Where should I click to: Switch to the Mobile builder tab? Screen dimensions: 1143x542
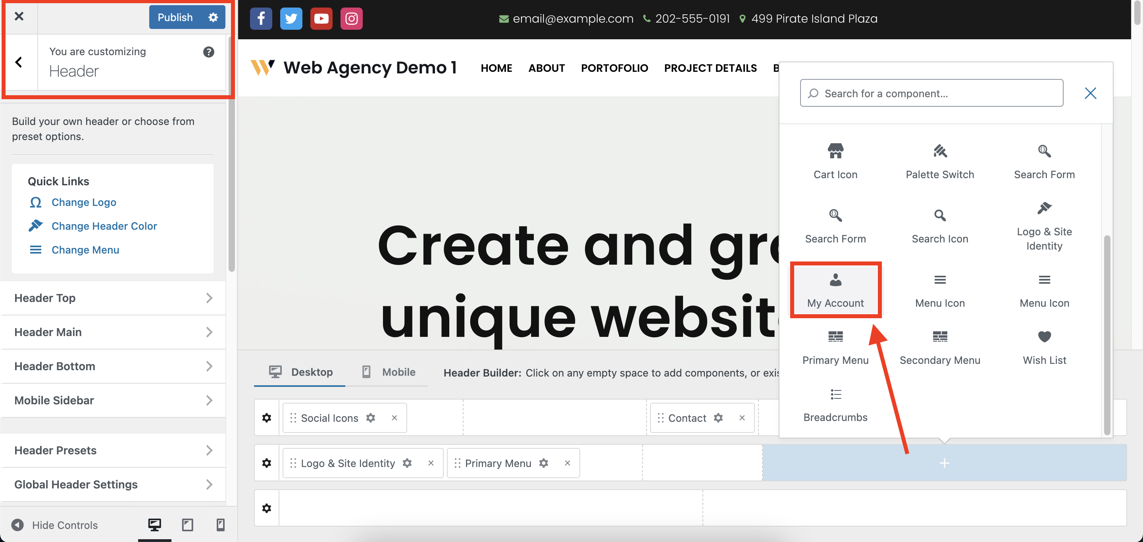(388, 372)
